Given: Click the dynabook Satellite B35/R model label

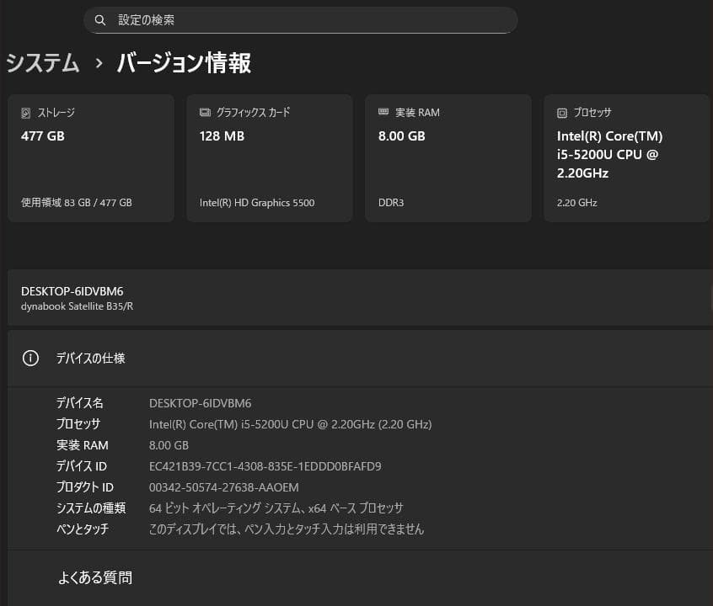Looking at the screenshot, I should [x=77, y=306].
